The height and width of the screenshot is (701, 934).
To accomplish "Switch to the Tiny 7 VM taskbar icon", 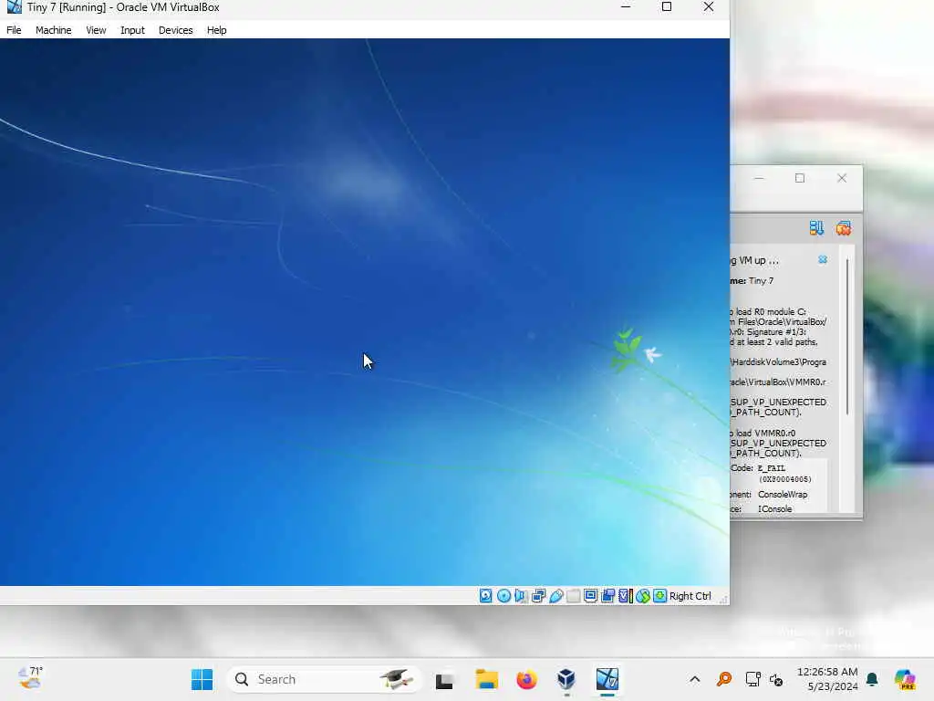I will 607,679.
